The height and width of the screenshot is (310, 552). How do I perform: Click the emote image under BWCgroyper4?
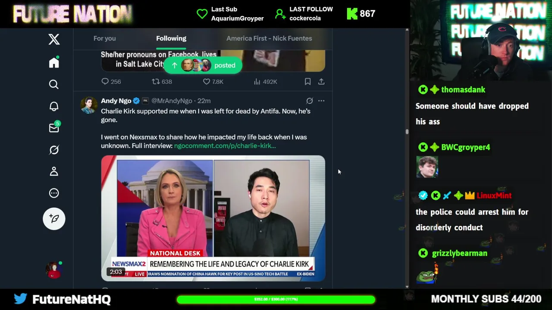pyautogui.click(x=427, y=167)
